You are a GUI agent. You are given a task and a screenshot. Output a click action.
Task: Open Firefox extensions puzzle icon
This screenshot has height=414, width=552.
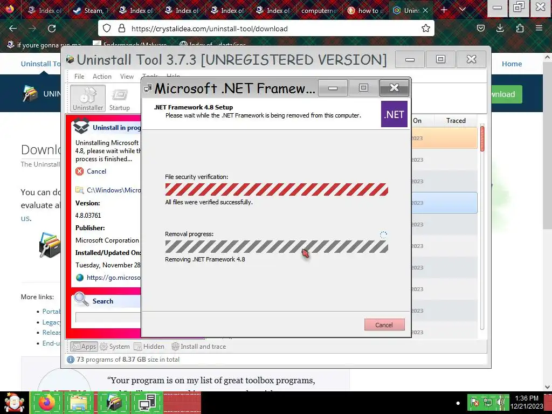tap(520, 29)
